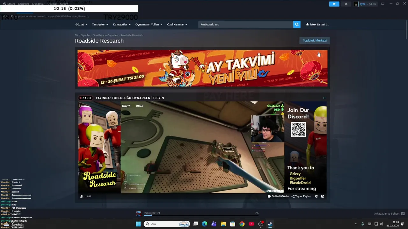Click the microphone icon in the system tray

[363, 224]
